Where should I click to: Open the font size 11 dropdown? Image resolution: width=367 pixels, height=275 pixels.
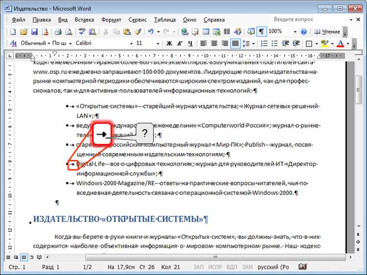tap(158, 44)
